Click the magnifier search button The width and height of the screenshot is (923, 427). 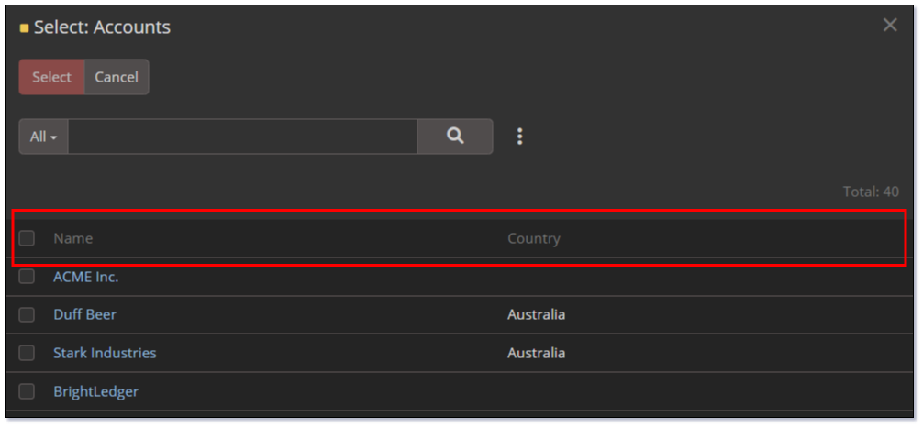coord(455,137)
